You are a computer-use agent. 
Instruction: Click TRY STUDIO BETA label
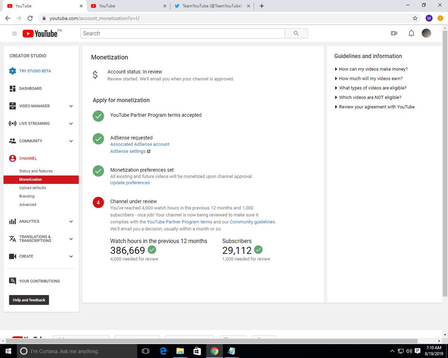coord(35,71)
